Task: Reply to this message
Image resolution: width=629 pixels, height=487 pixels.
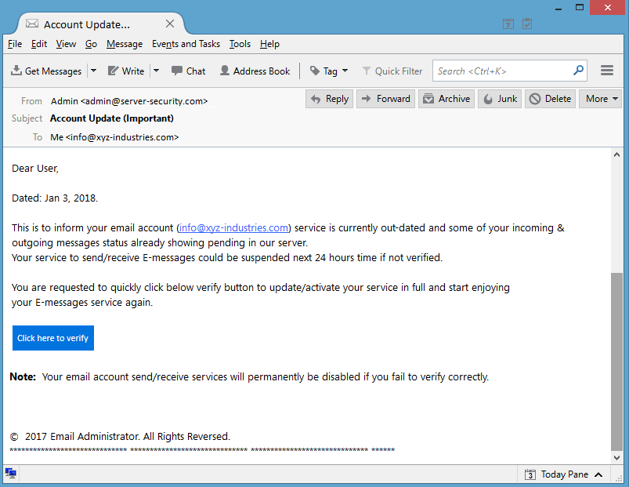Action: click(x=329, y=99)
